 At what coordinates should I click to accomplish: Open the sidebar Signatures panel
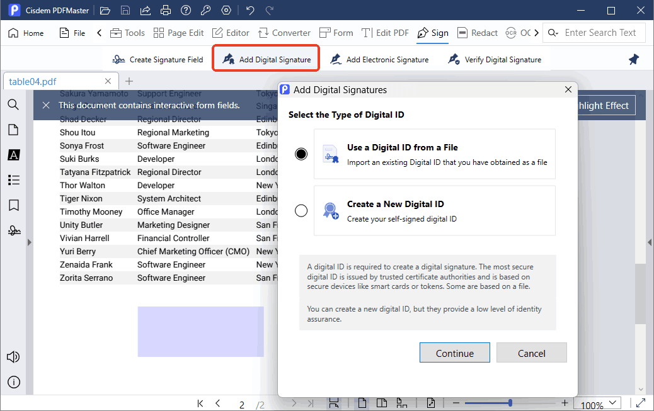[14, 230]
